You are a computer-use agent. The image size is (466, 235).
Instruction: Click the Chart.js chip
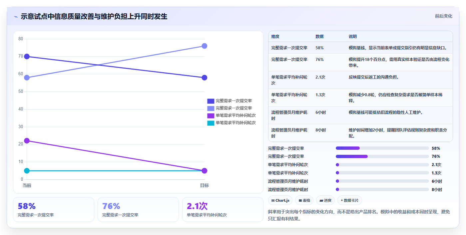280,200
